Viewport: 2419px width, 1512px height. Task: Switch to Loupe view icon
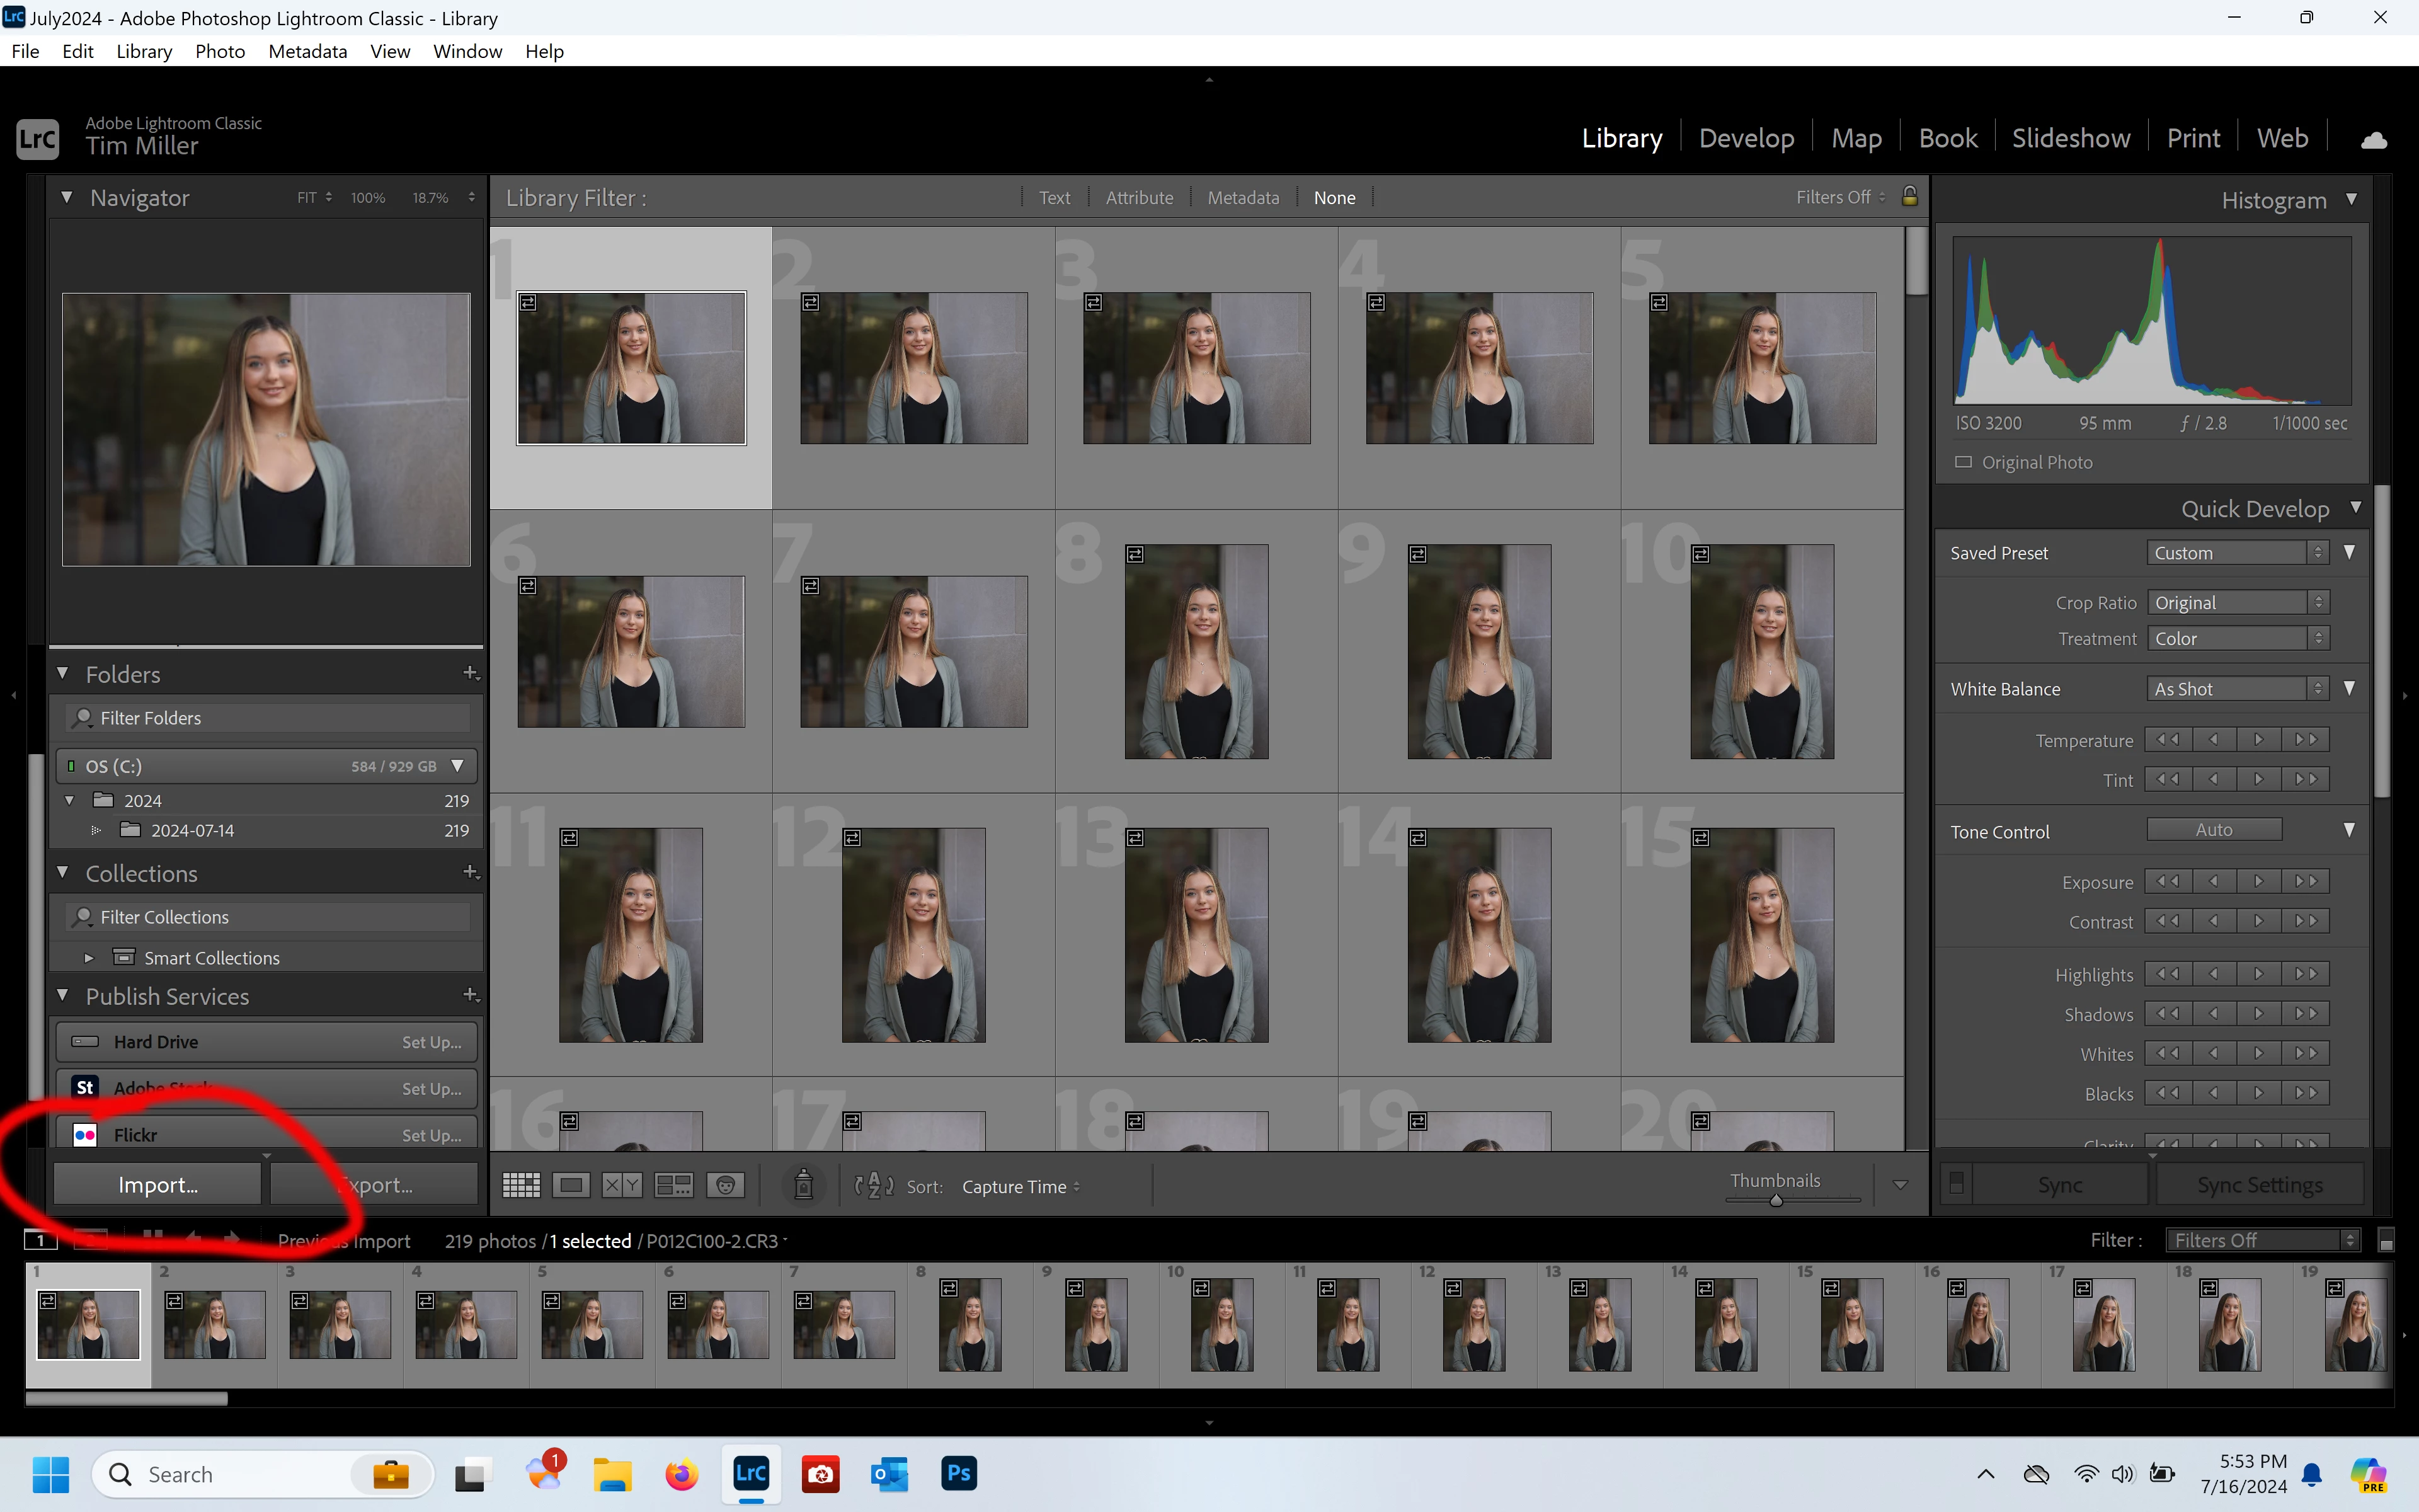pyautogui.click(x=571, y=1186)
